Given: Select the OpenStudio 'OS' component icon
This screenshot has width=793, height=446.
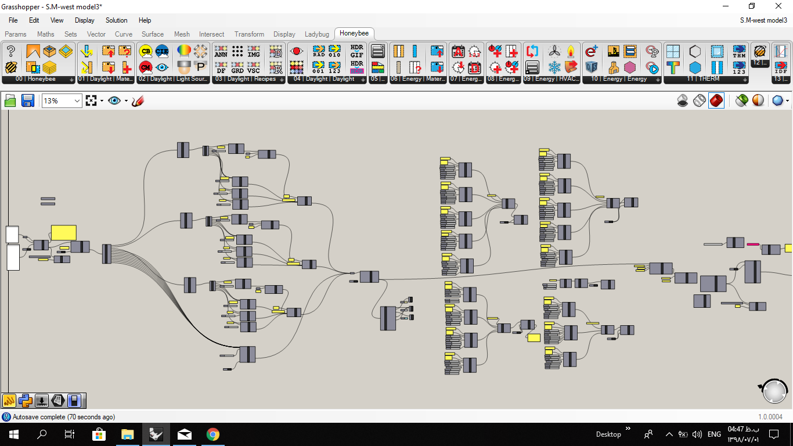Looking at the screenshot, I should 592,67.
